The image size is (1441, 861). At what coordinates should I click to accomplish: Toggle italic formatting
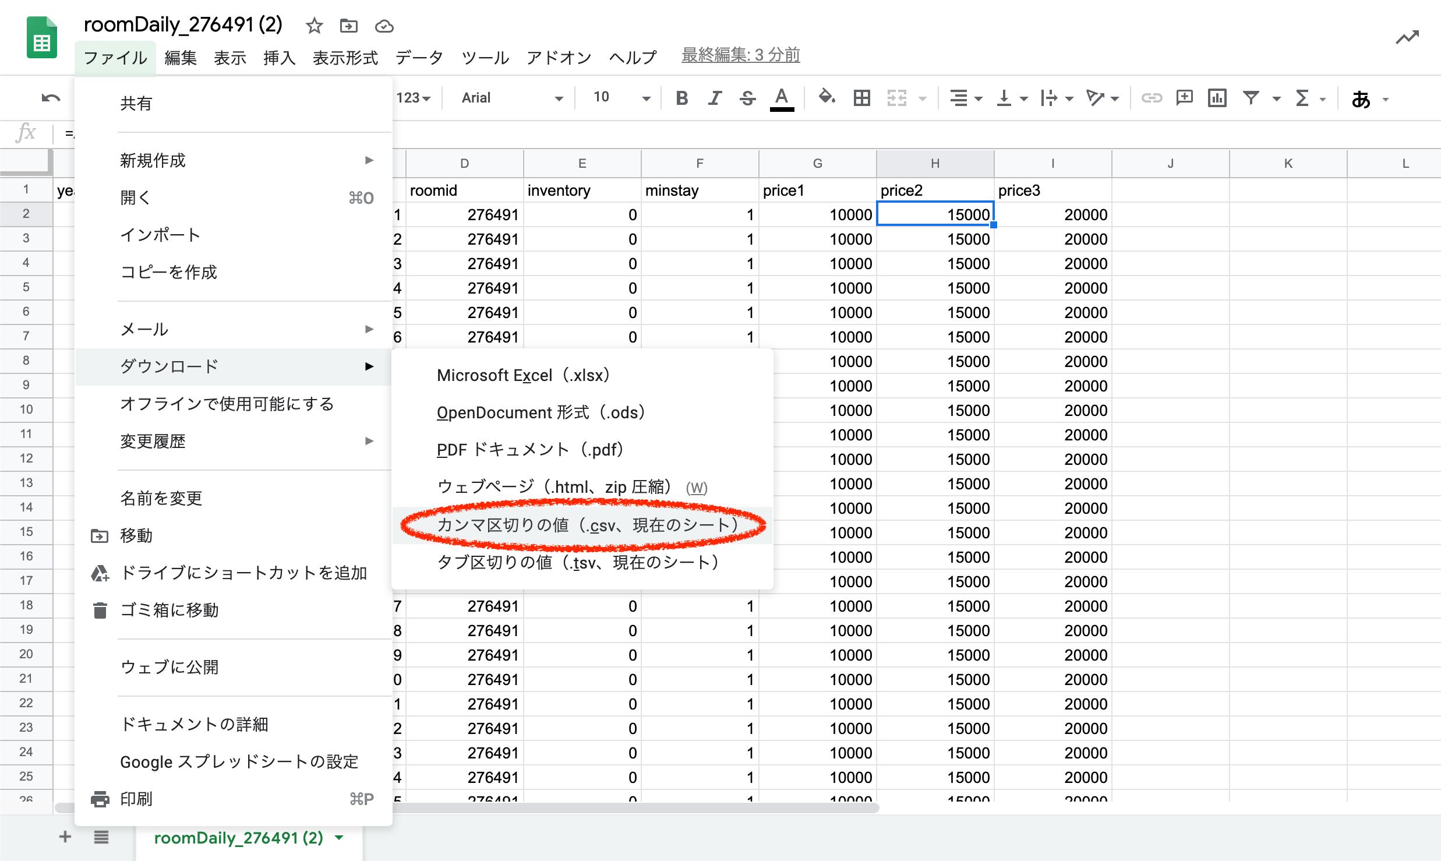(x=715, y=98)
